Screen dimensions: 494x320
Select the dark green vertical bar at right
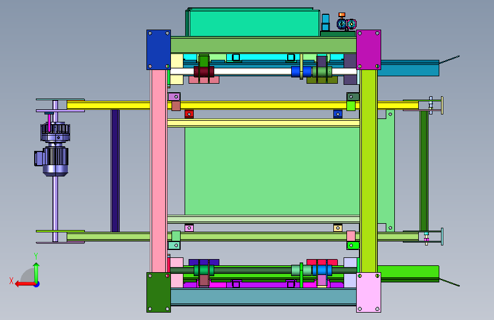tap(424, 171)
